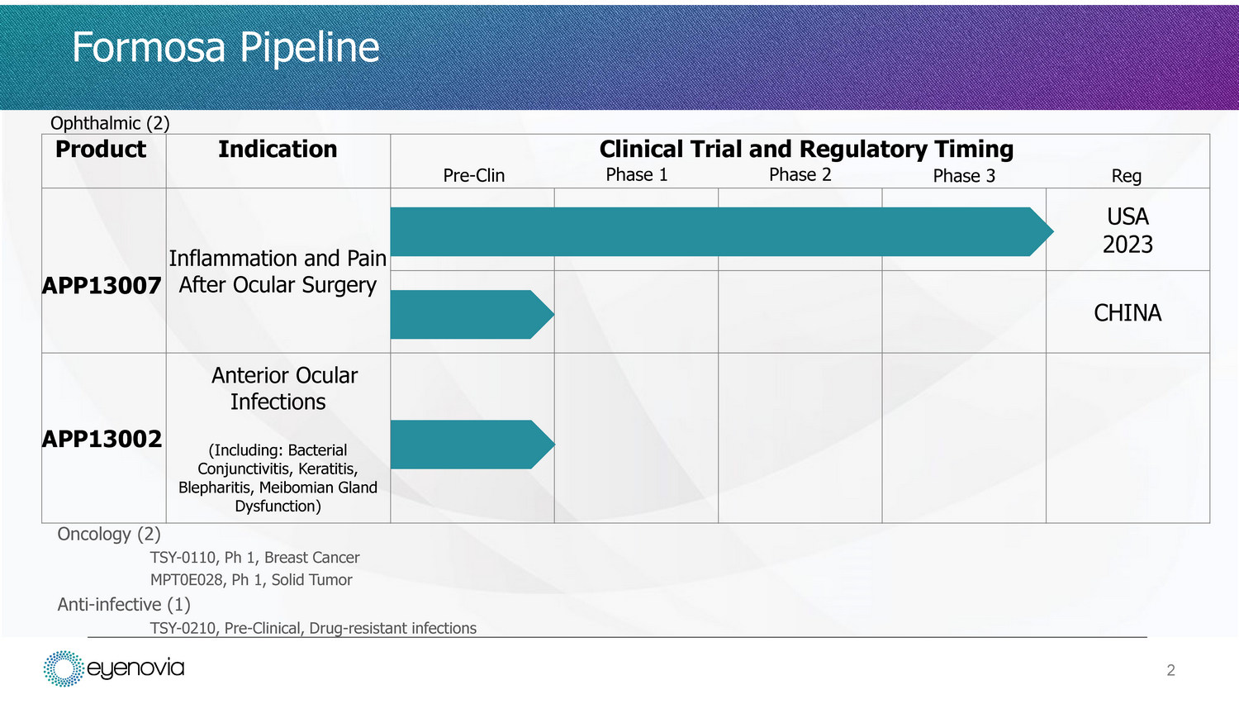
Task: Click the Reg column label
Action: tap(1126, 176)
